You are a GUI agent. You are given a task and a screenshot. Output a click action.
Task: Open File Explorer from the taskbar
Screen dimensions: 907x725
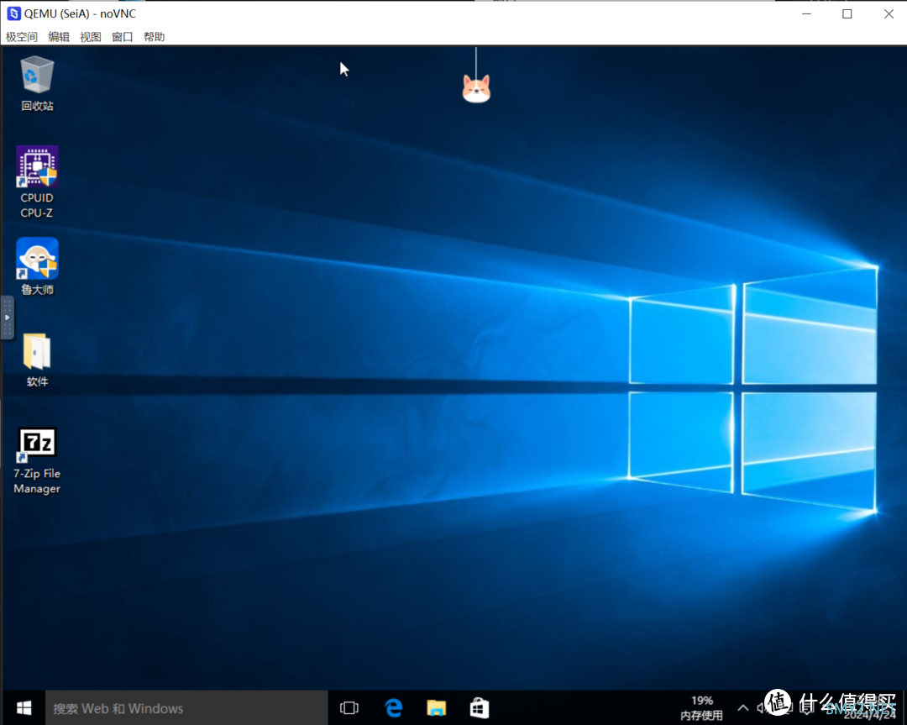pyautogui.click(x=436, y=707)
